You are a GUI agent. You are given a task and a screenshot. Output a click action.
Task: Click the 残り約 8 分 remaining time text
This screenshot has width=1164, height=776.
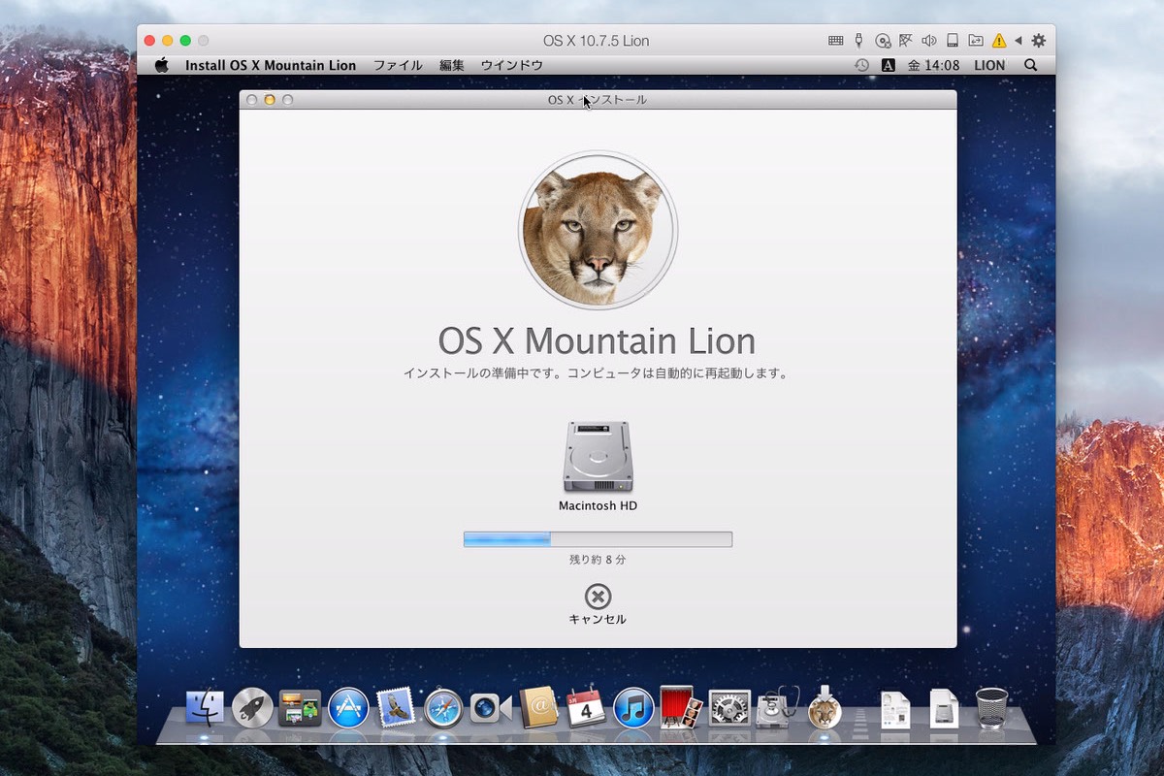(598, 560)
